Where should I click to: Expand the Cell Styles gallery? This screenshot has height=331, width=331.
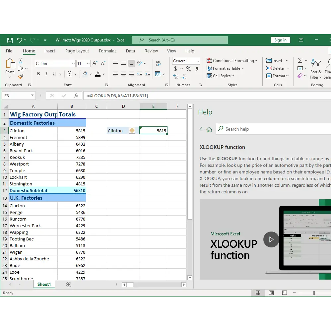point(221,76)
